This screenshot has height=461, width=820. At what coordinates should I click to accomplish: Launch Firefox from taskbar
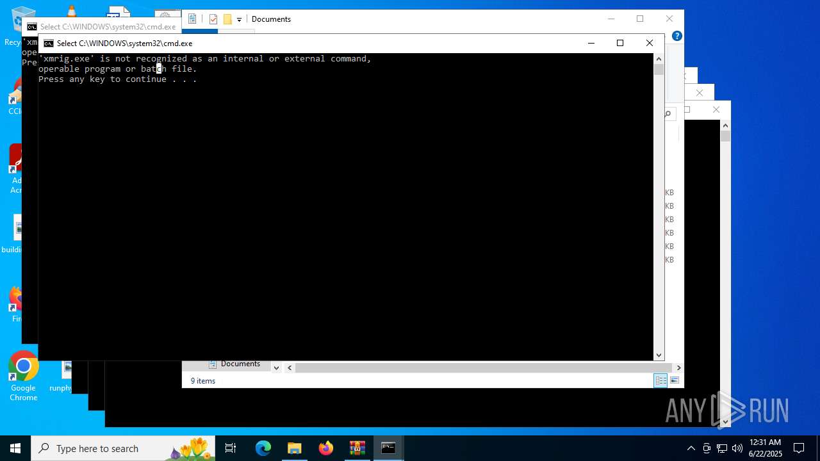(326, 448)
